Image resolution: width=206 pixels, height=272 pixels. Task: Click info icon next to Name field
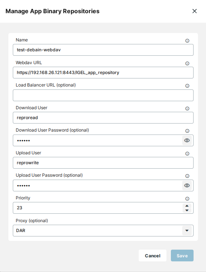(x=187, y=41)
